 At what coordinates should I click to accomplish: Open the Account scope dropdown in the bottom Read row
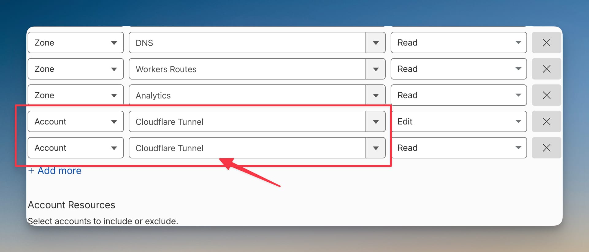click(x=76, y=148)
